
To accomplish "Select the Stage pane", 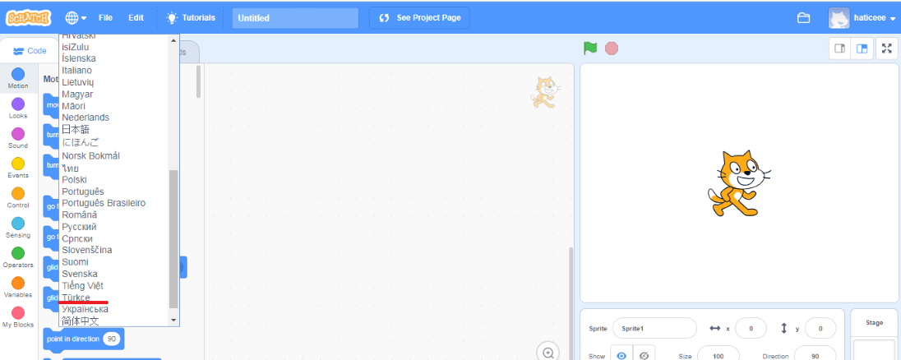I will click(x=874, y=335).
